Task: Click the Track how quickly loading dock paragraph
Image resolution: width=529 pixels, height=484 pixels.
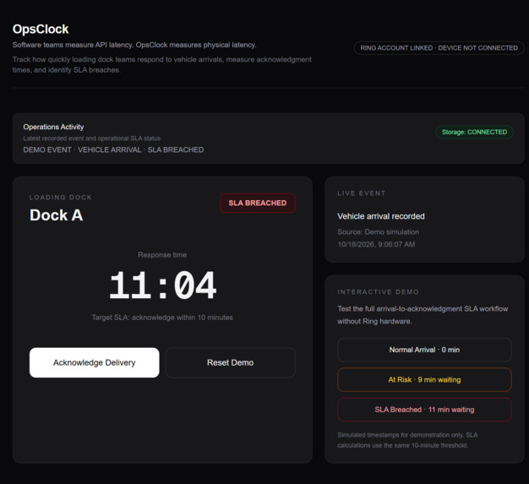Action: click(x=162, y=65)
